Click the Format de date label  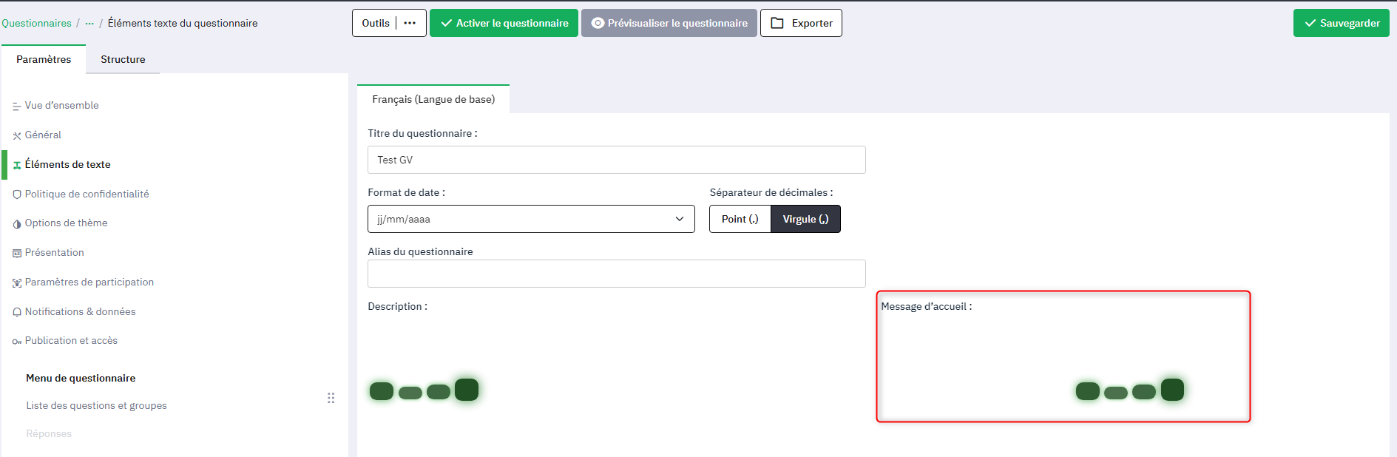tap(407, 192)
